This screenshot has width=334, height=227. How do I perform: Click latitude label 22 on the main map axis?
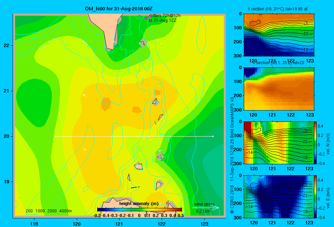7,45
